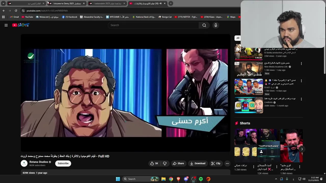
Task: Switch to Welcome to Derry 2025 tab
Action: pyautogui.click(x=67, y=3)
